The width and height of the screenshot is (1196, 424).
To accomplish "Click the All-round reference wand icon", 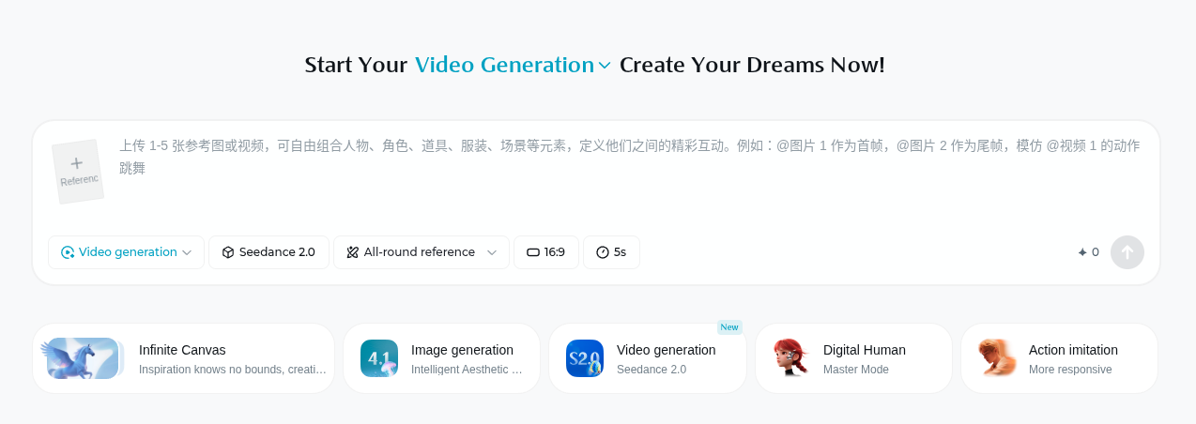I will (353, 252).
